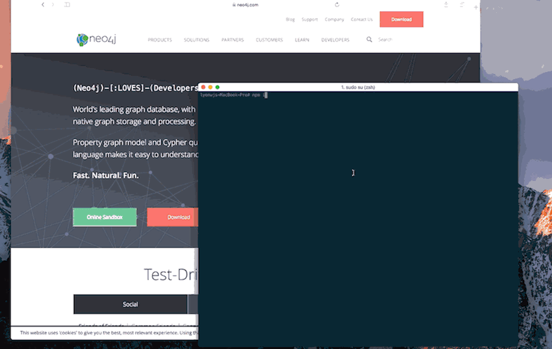
Task: Toggle the Safari sidebar icon
Action: [x=67, y=5]
